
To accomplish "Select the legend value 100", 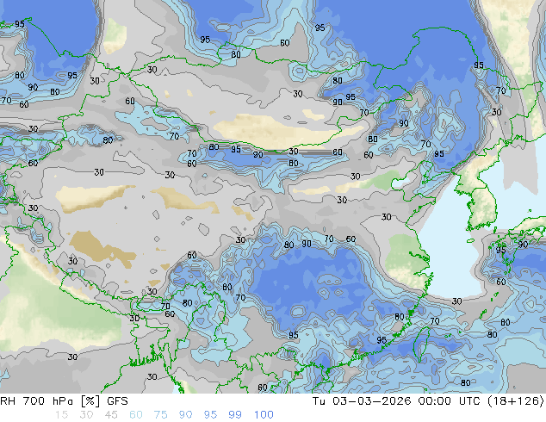I will pyautogui.click(x=264, y=415).
